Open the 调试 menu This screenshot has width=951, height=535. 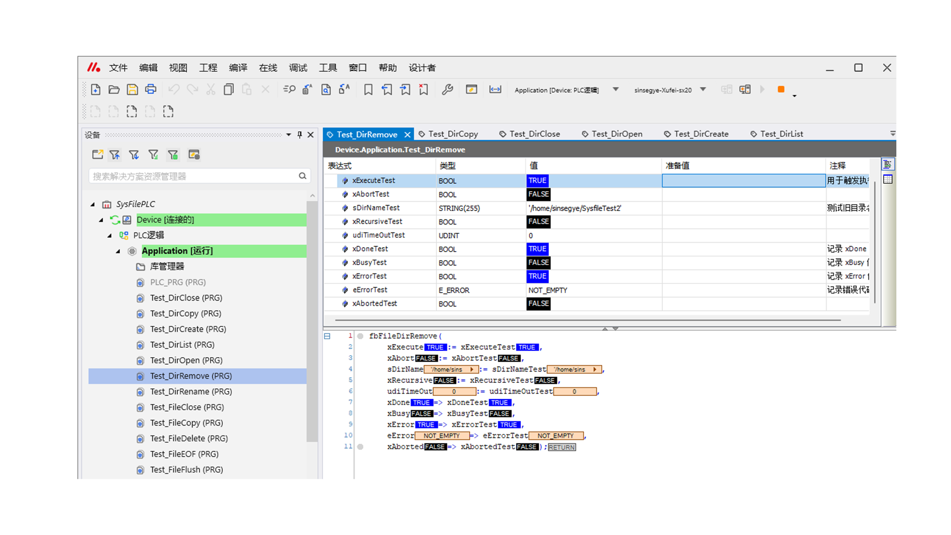coord(298,68)
